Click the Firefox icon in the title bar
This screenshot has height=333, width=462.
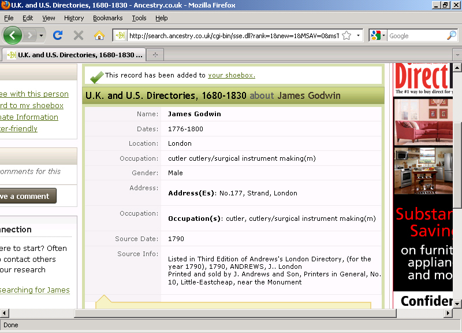[x=5, y=5]
